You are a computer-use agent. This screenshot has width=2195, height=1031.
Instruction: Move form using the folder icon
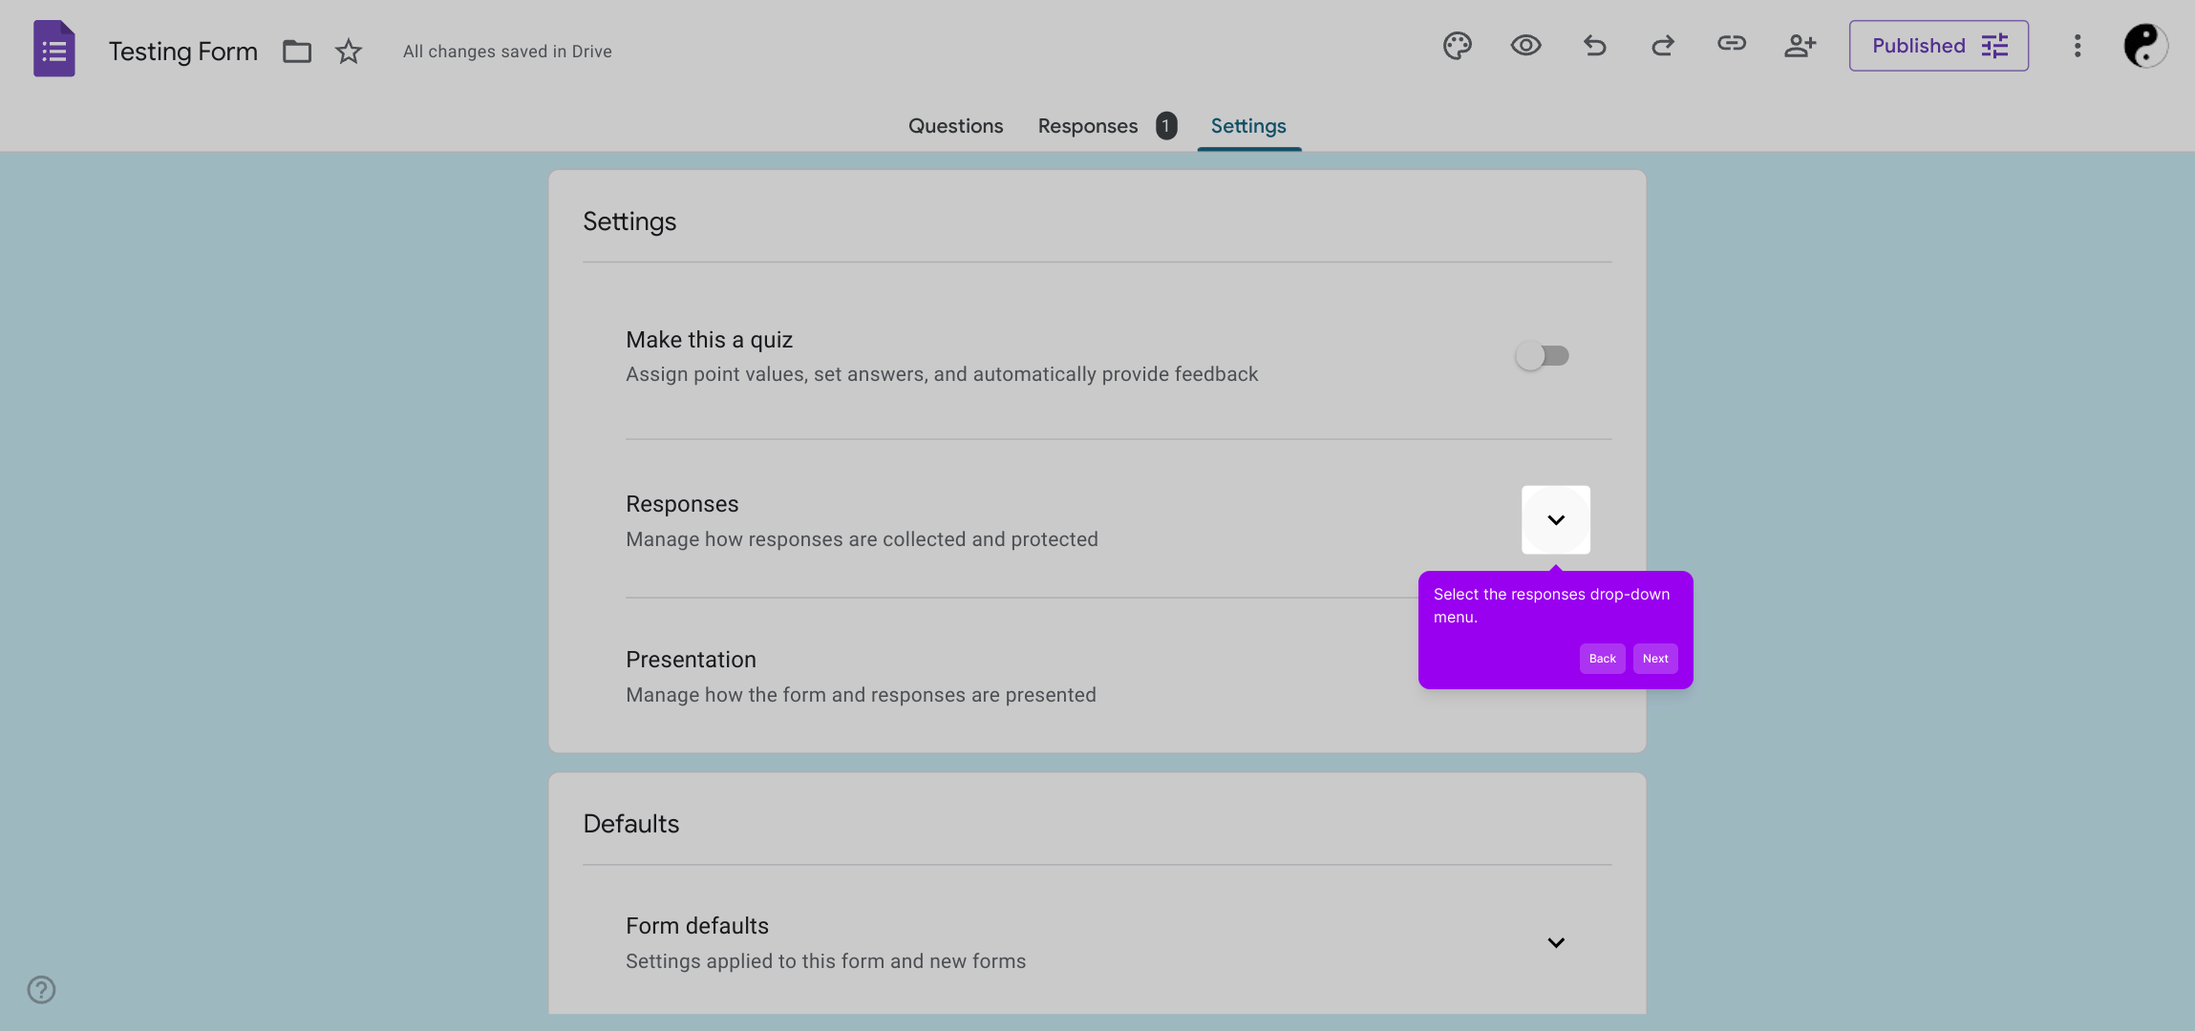(x=297, y=52)
